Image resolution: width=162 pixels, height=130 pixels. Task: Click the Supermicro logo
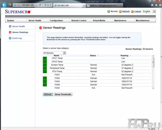[x=18, y=11]
